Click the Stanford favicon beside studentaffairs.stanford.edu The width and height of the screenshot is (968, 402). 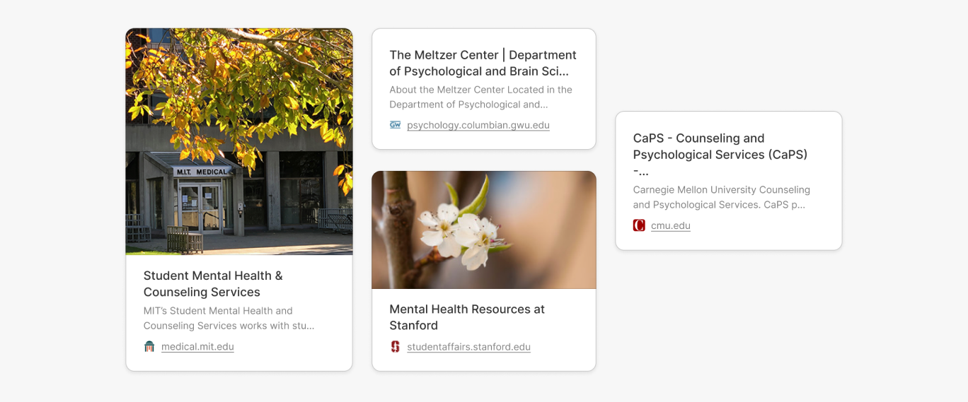396,346
